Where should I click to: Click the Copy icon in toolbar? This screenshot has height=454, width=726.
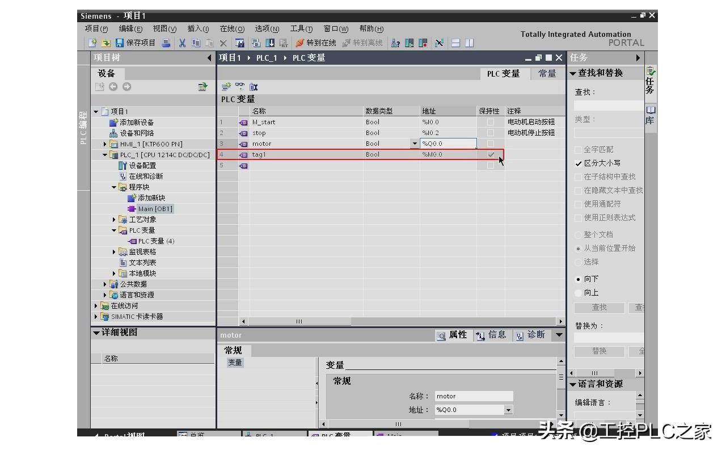(196, 43)
